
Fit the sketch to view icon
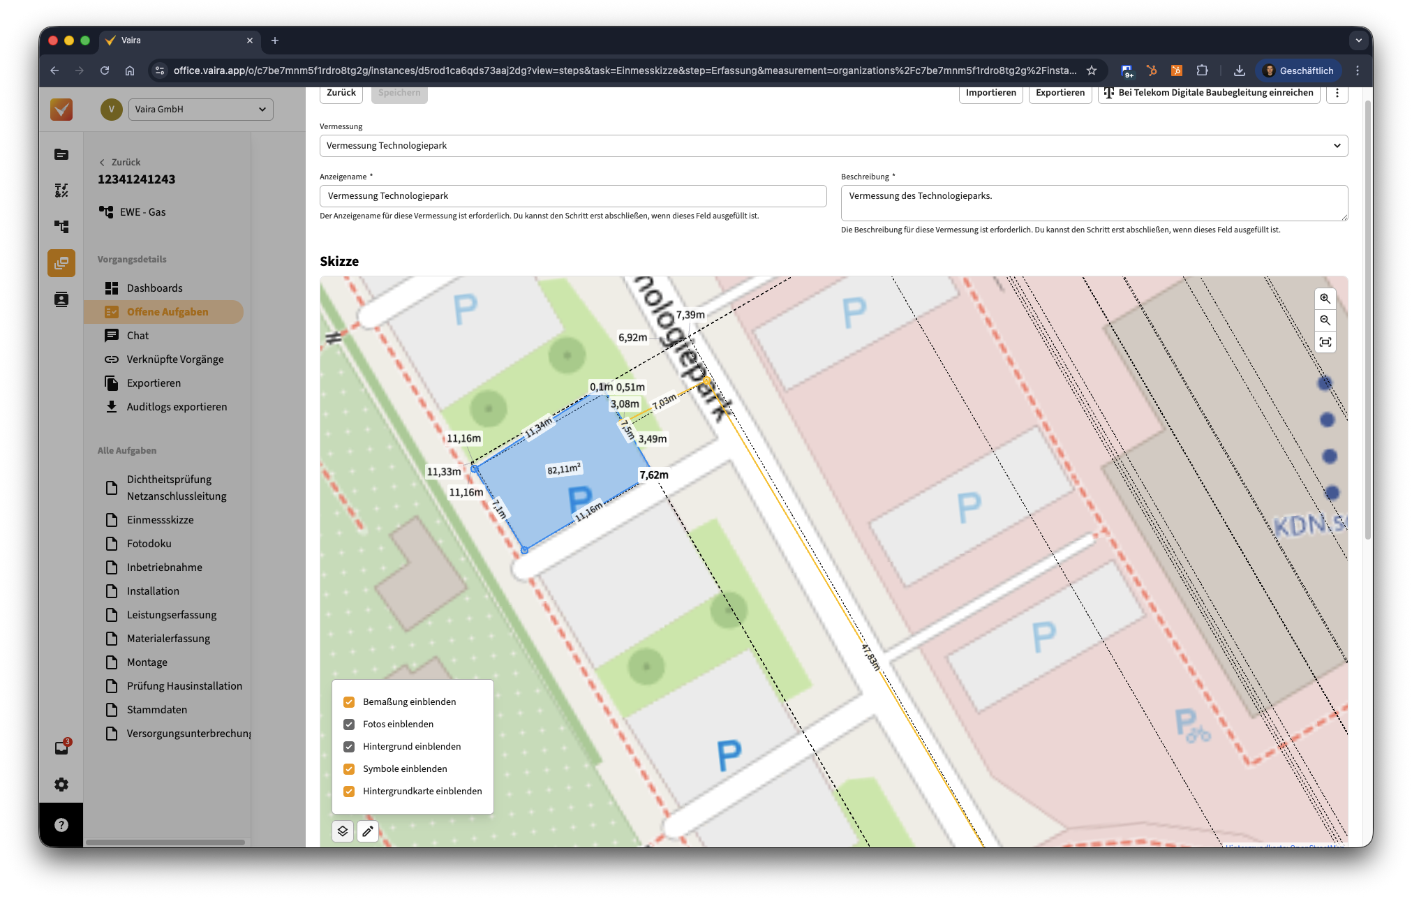click(x=1325, y=342)
